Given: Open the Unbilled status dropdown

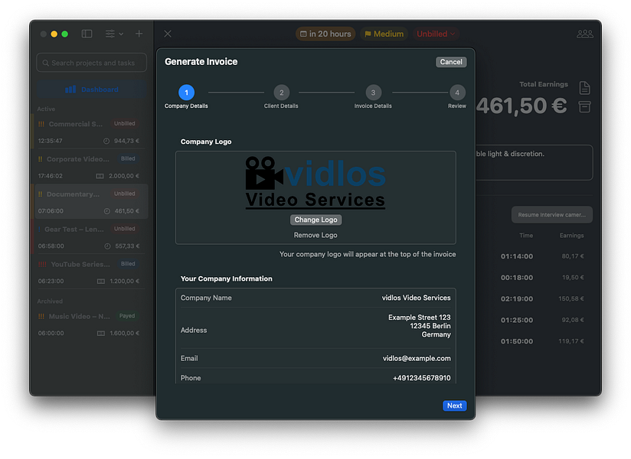Looking at the screenshot, I should click(x=436, y=34).
